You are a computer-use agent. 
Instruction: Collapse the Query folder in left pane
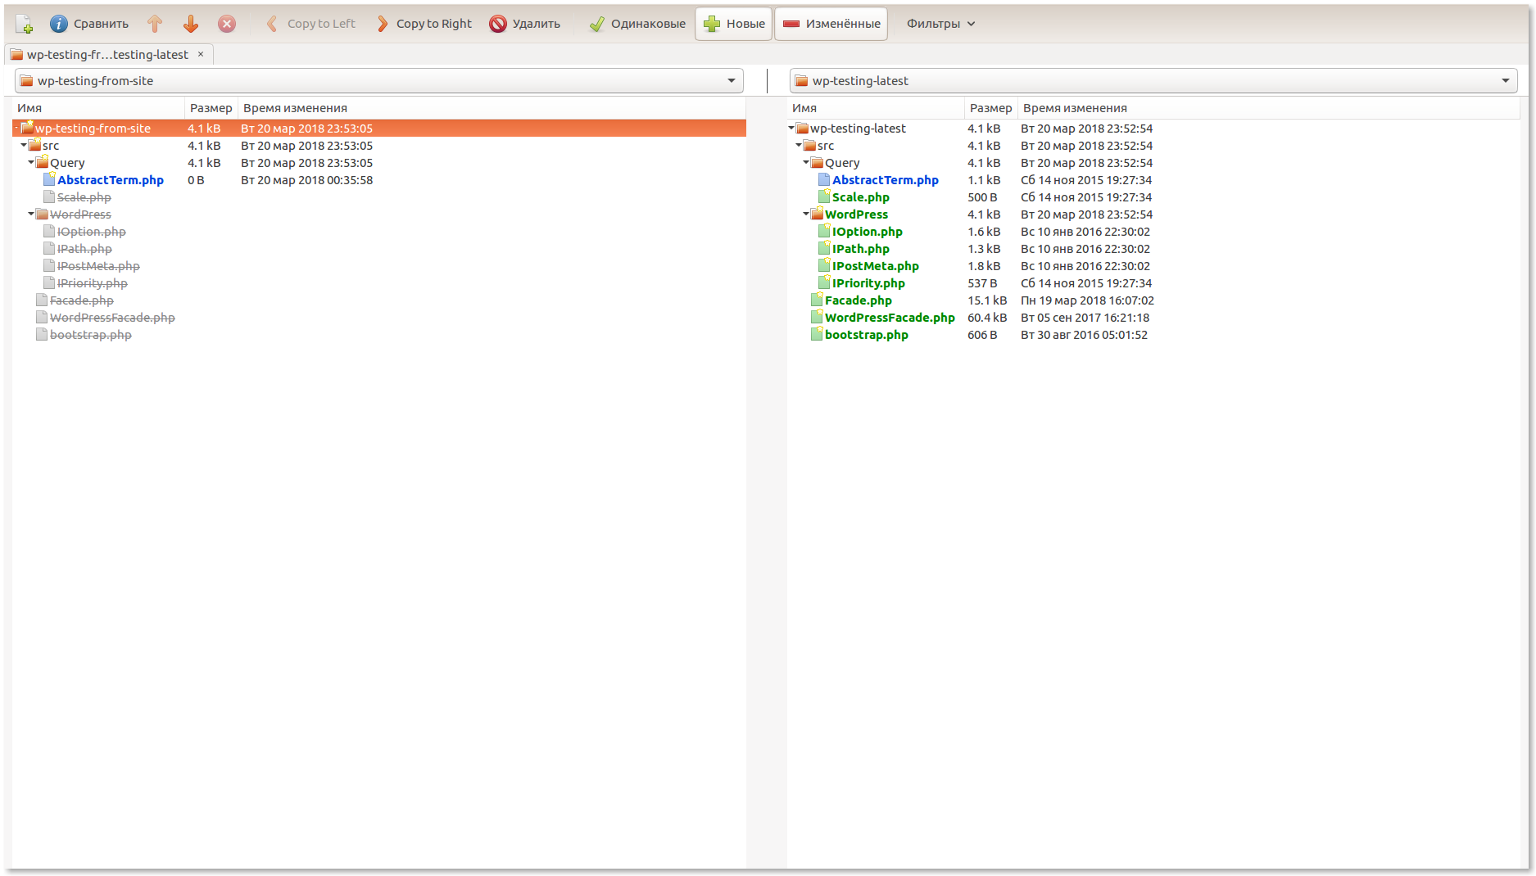(31, 163)
